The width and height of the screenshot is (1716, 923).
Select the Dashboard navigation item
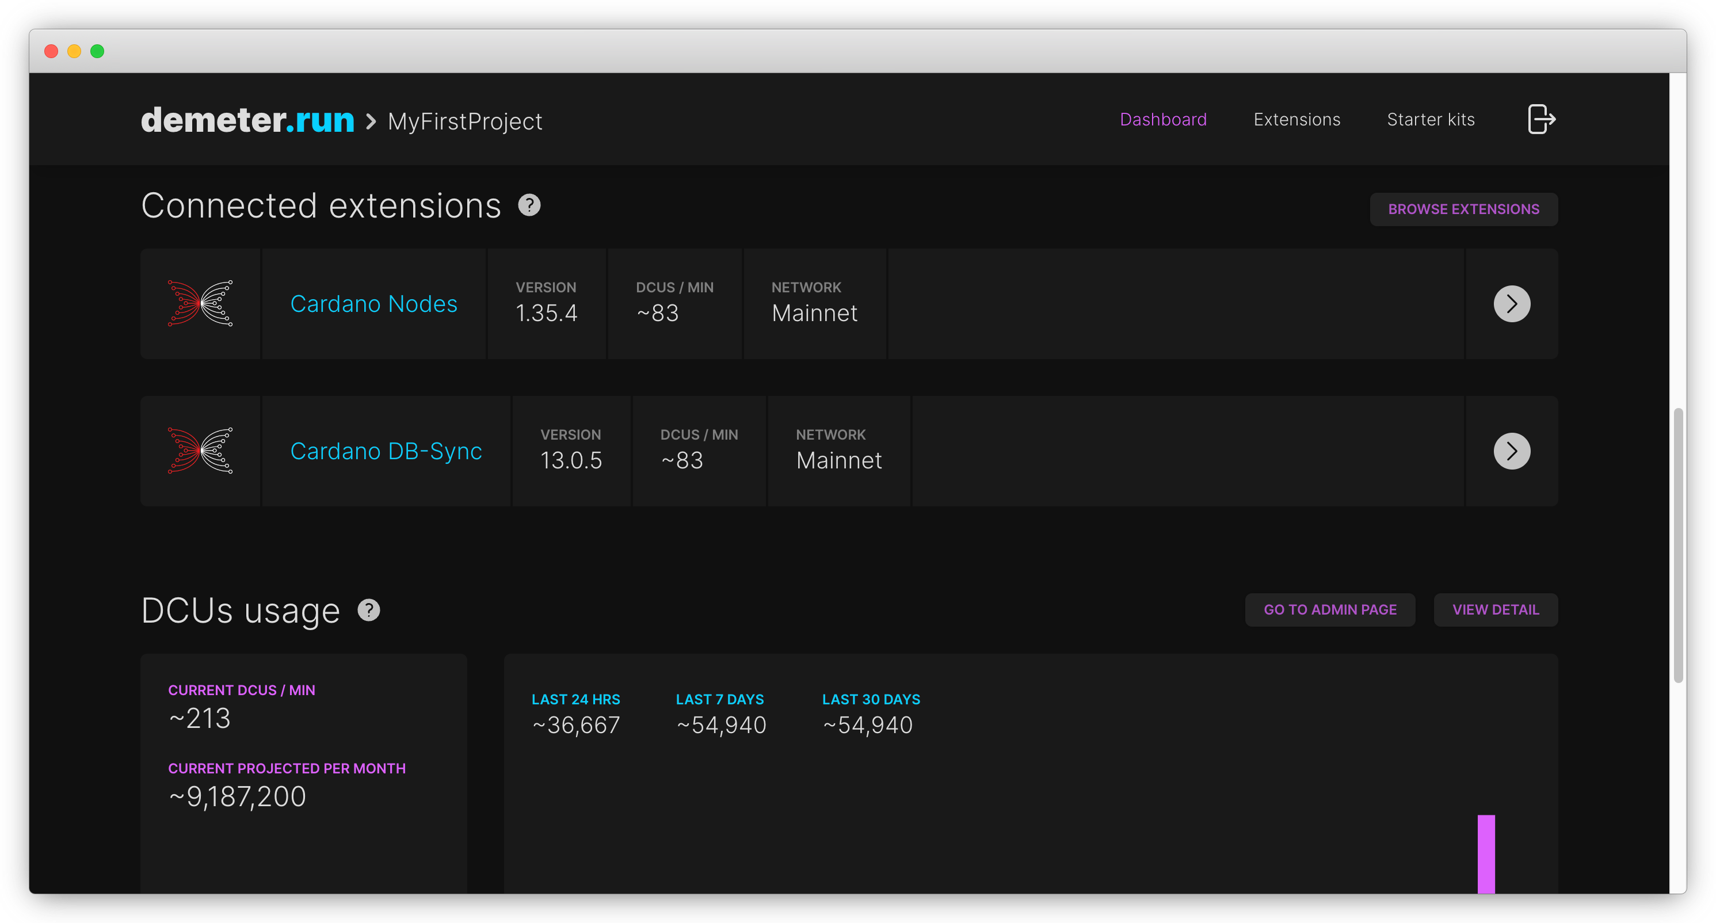(1163, 119)
